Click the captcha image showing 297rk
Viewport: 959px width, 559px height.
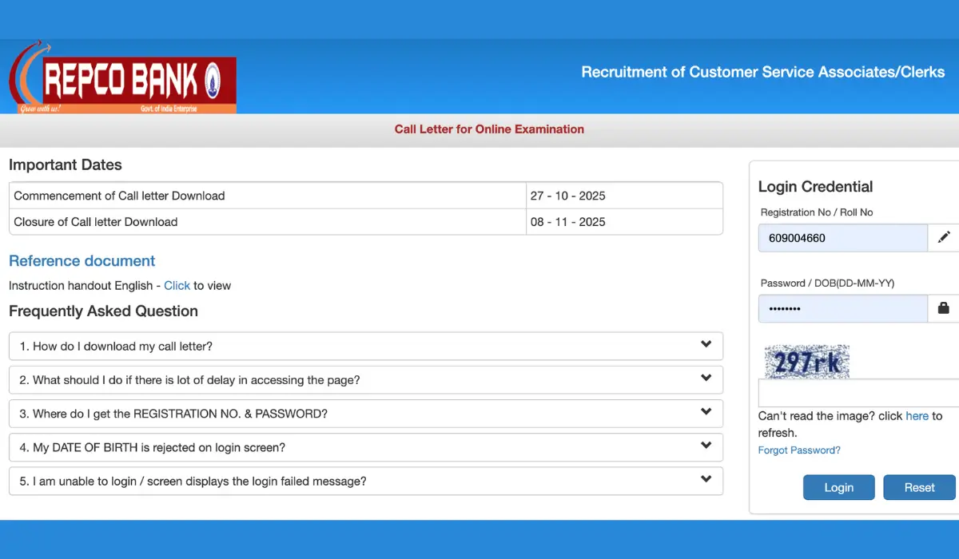point(806,361)
